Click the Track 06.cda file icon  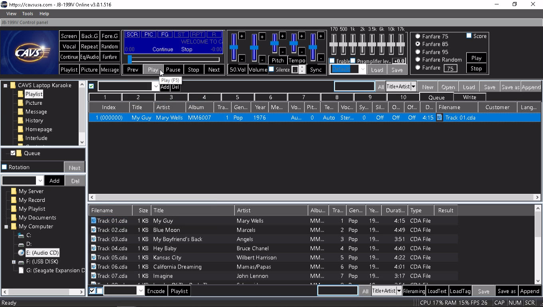(93, 266)
